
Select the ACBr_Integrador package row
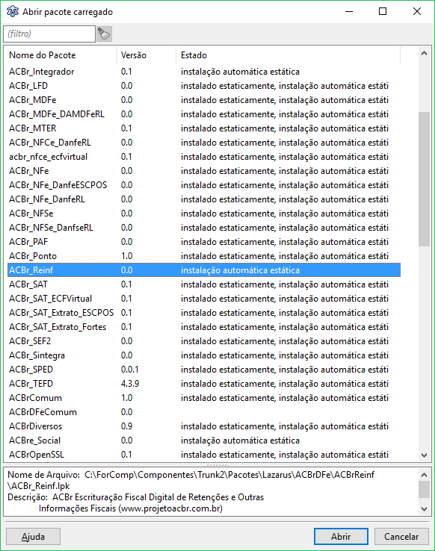pyautogui.click(x=204, y=72)
